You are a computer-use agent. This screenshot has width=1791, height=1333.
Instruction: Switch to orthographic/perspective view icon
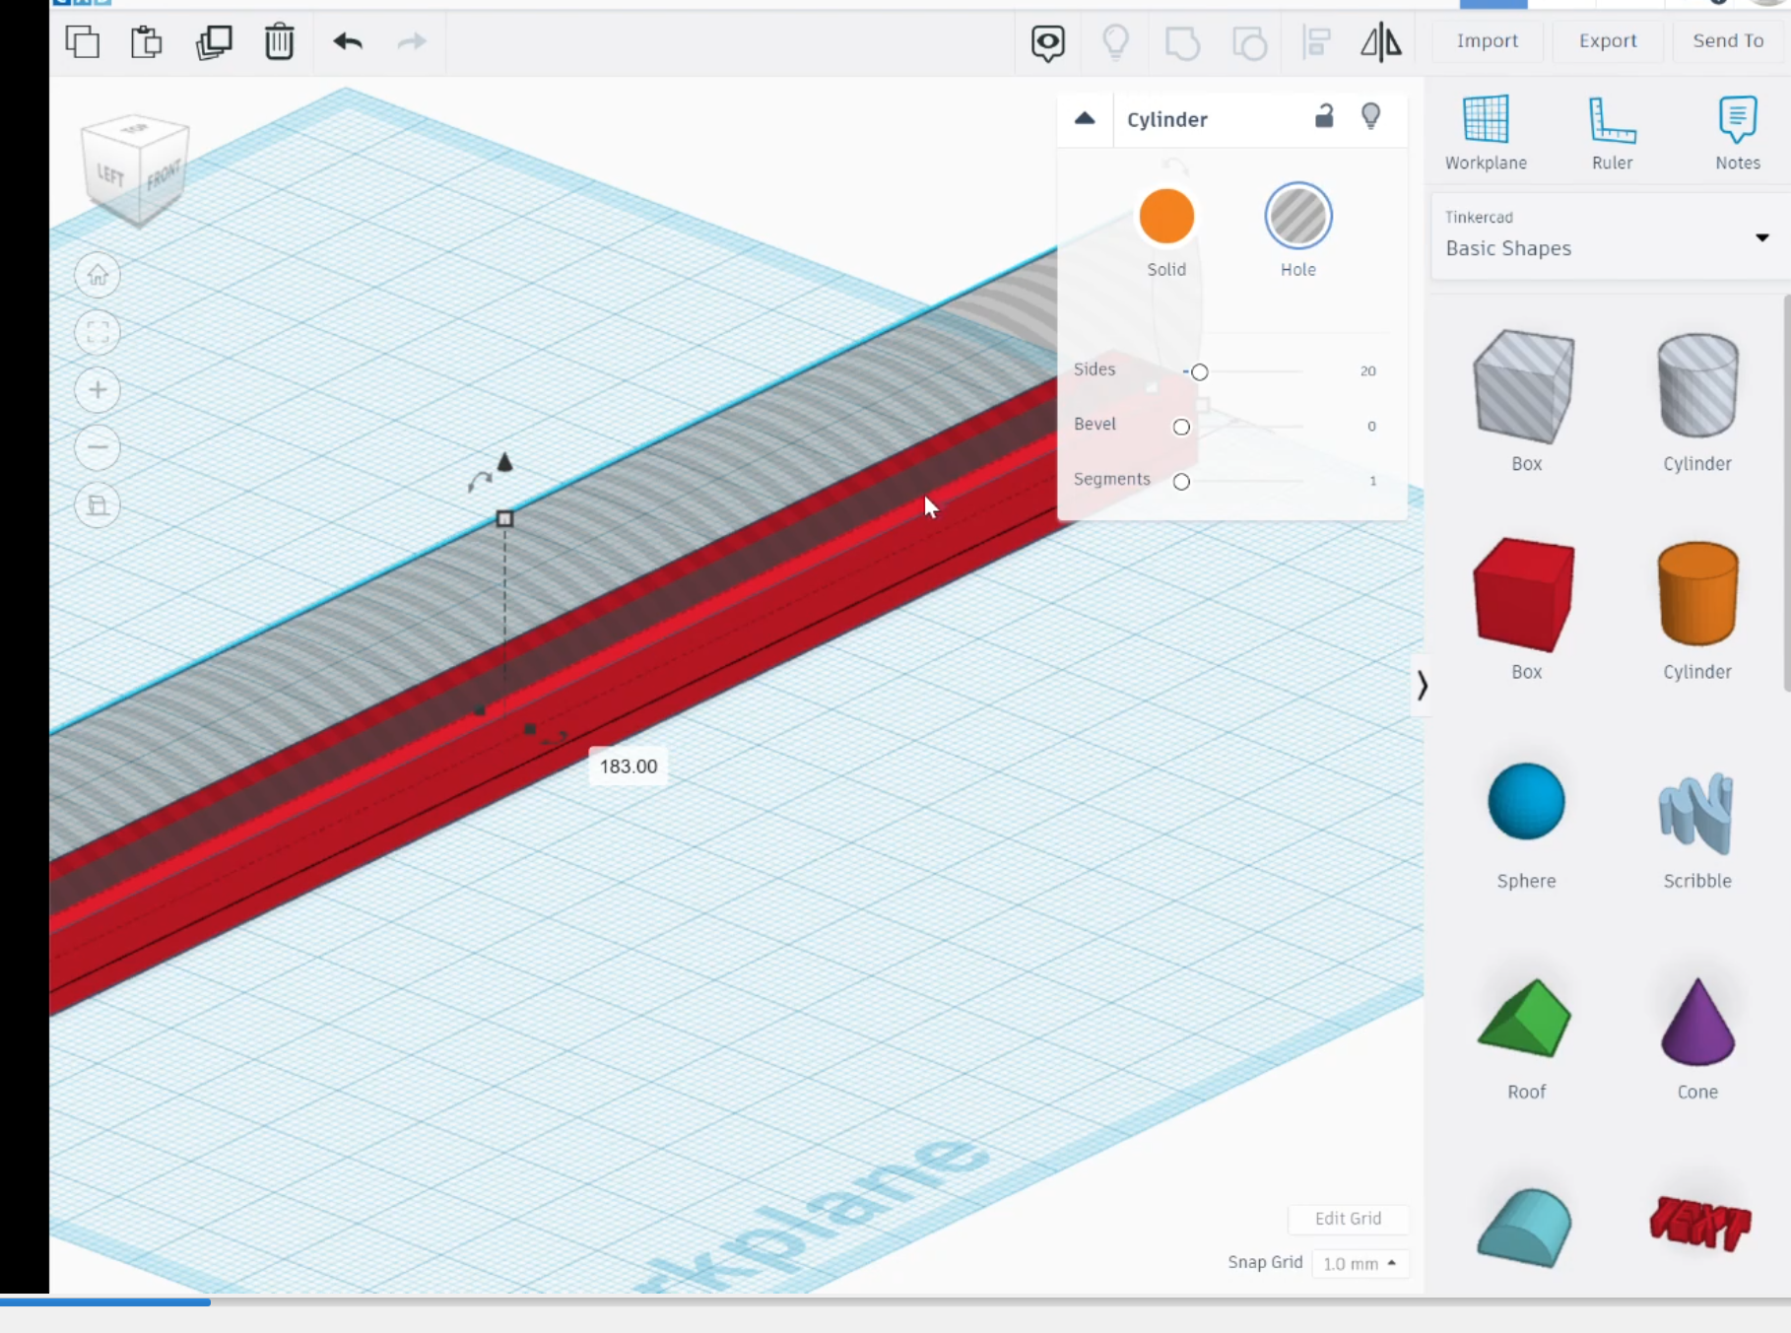tap(98, 505)
